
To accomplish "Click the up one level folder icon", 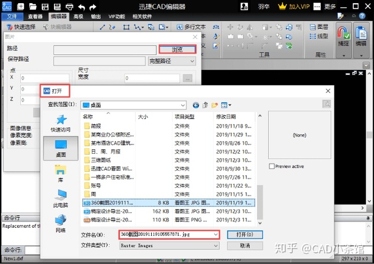I will [205, 105].
